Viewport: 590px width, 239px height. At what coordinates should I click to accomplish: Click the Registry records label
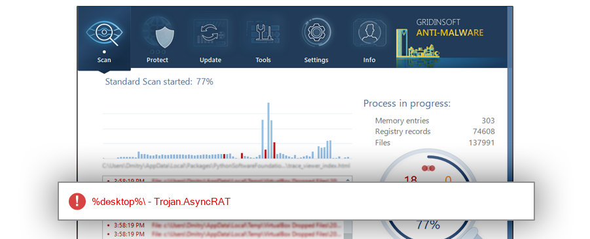click(403, 132)
